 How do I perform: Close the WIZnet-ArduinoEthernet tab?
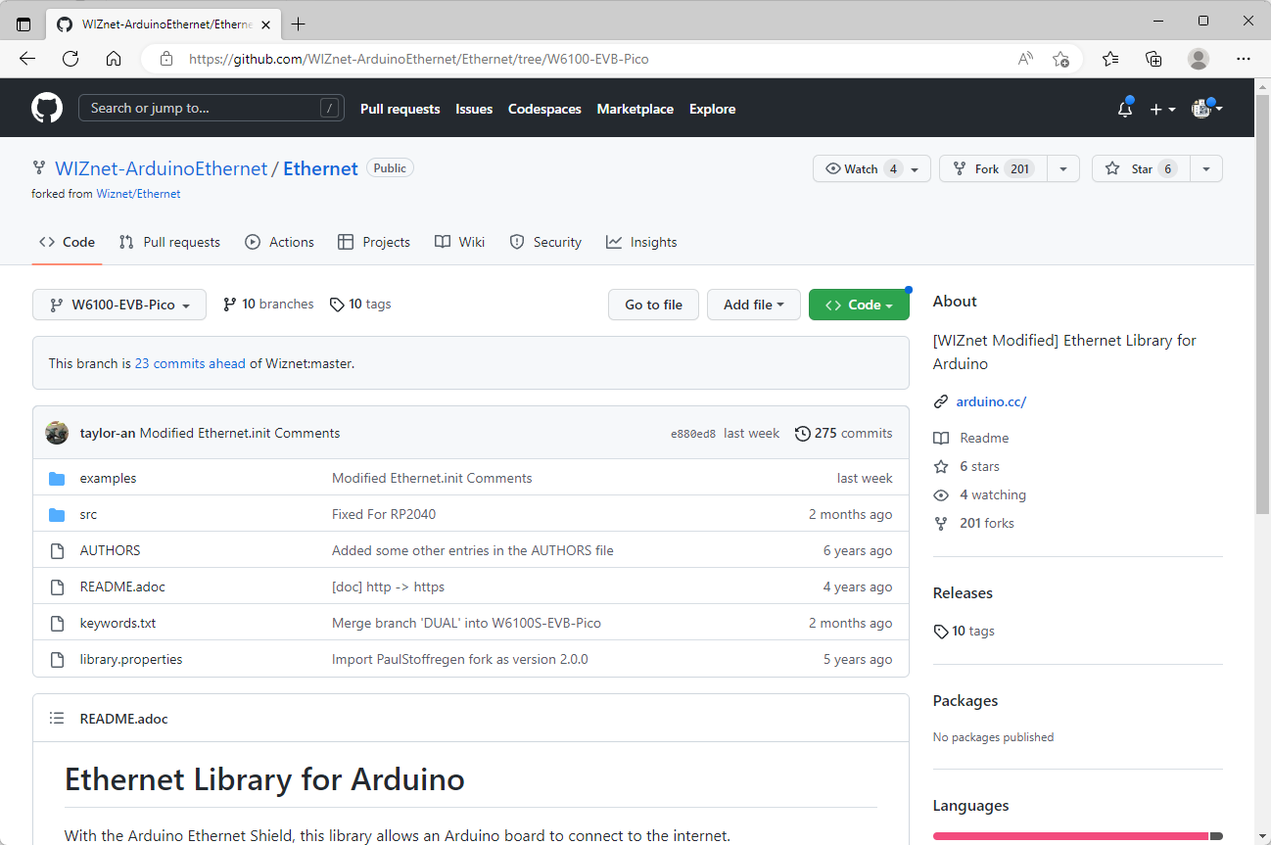point(265,23)
